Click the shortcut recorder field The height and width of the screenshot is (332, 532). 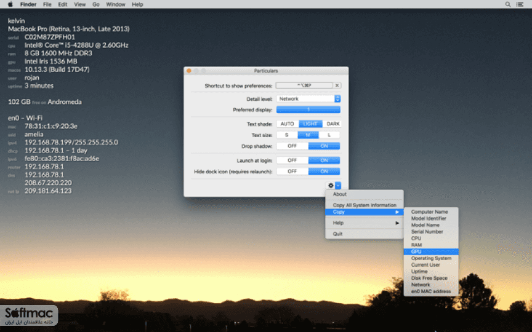pos(304,85)
